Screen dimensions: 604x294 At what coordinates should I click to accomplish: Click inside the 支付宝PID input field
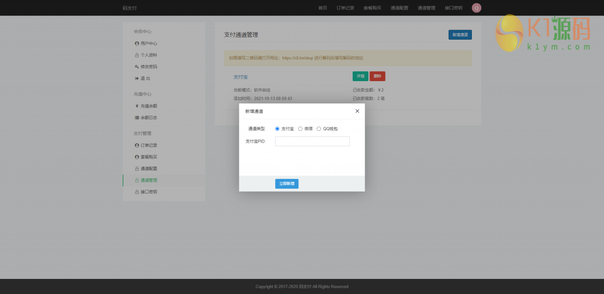(312, 141)
